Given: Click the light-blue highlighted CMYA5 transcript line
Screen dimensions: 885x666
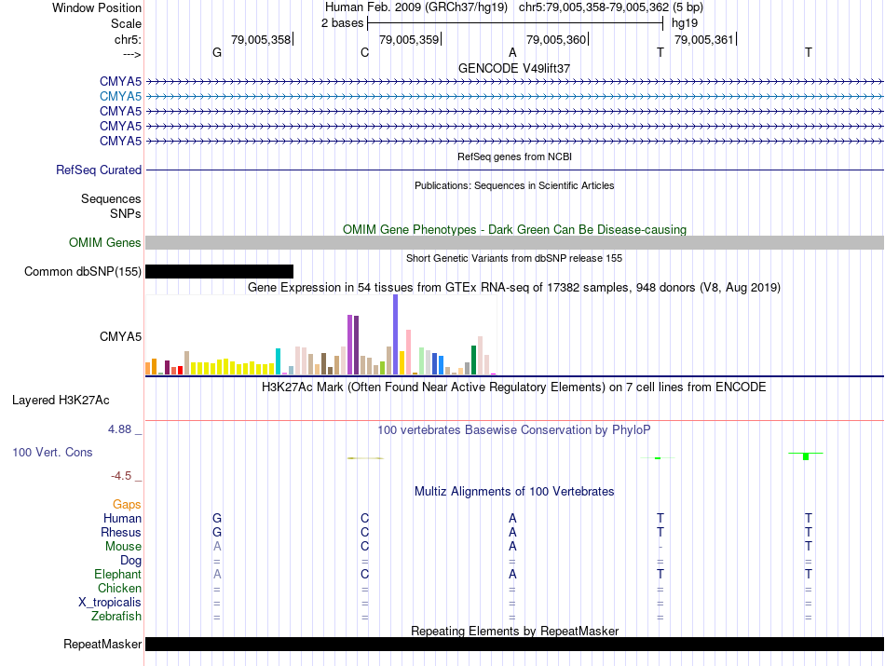Looking at the screenshot, I should (514, 97).
